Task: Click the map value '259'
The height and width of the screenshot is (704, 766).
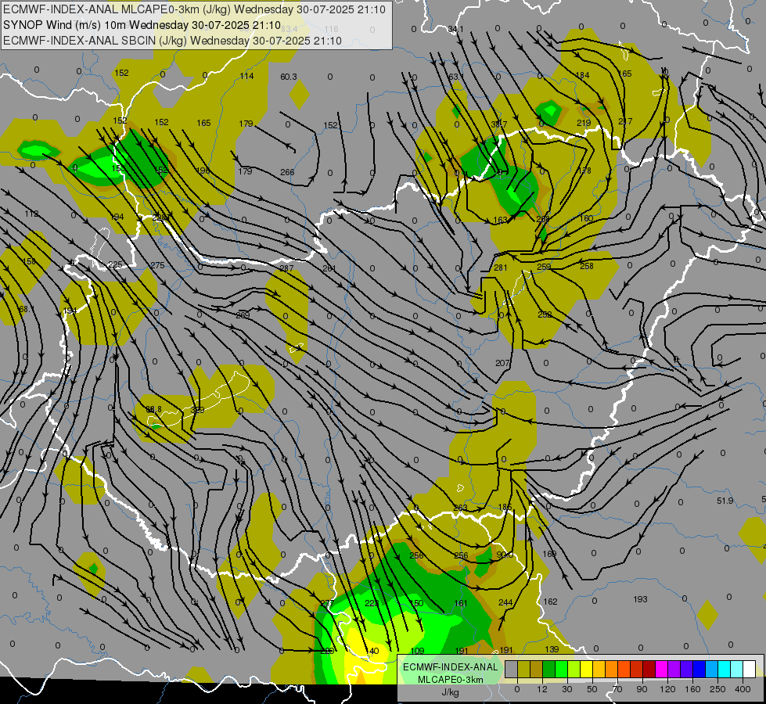Action: [x=544, y=267]
